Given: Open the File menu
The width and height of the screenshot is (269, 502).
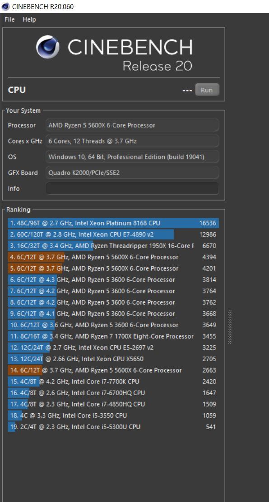Looking at the screenshot, I should [9, 19].
